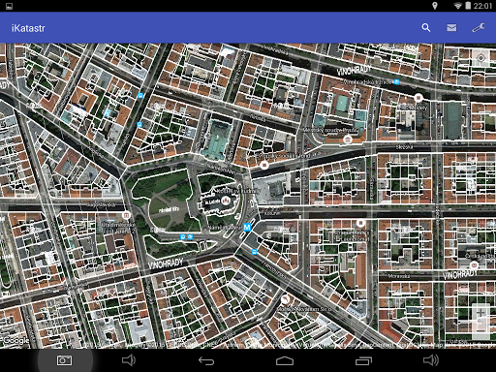Zoom out with the minus button
This screenshot has height=372, width=496.
click(480, 327)
